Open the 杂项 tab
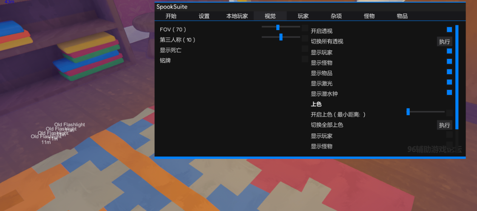This screenshot has height=211, width=477. pos(336,16)
